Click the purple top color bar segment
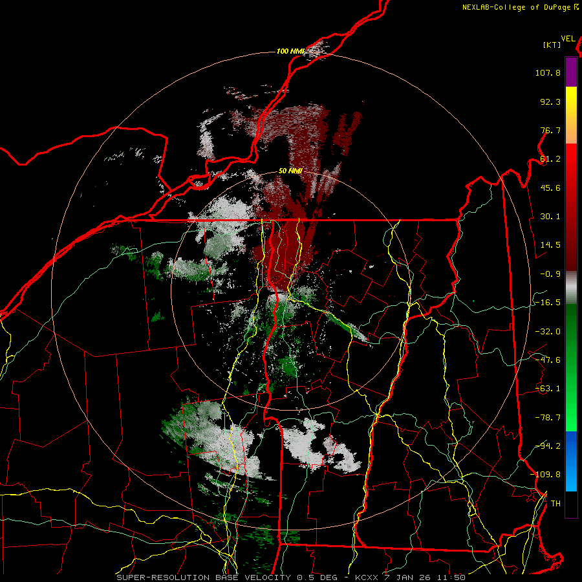This screenshot has height=582, width=582. (571, 72)
